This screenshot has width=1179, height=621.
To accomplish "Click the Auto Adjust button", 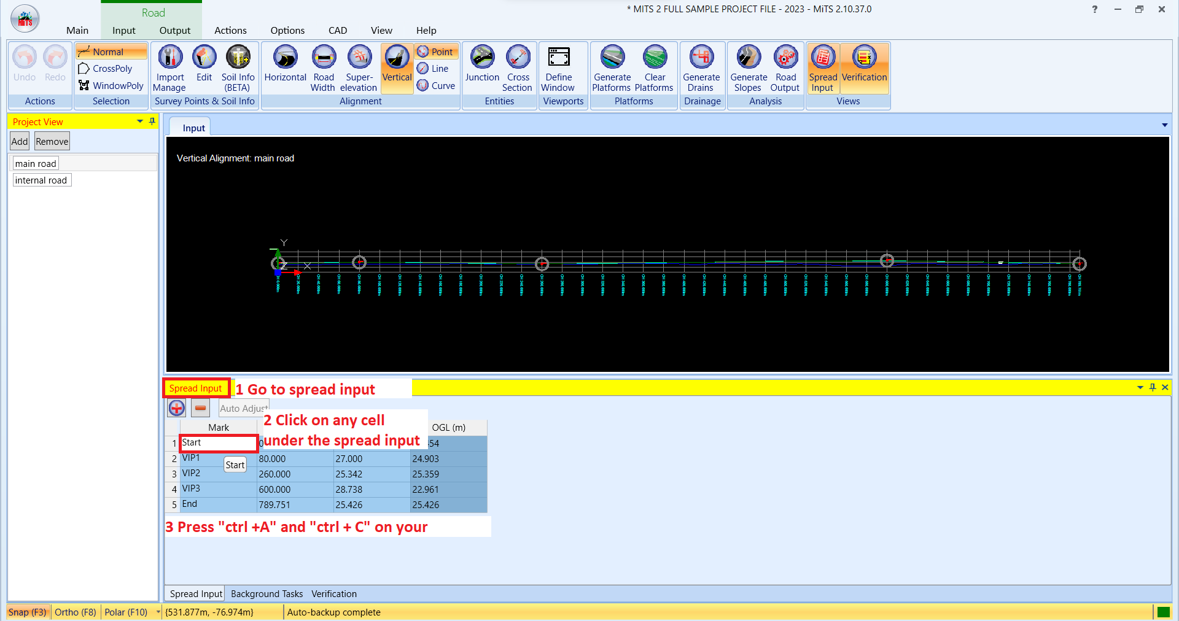I will click(243, 408).
